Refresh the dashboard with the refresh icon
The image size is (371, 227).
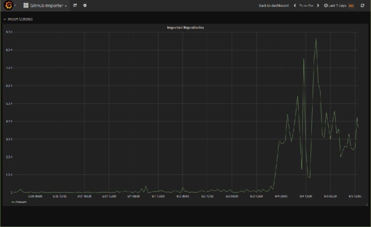[x=362, y=5]
